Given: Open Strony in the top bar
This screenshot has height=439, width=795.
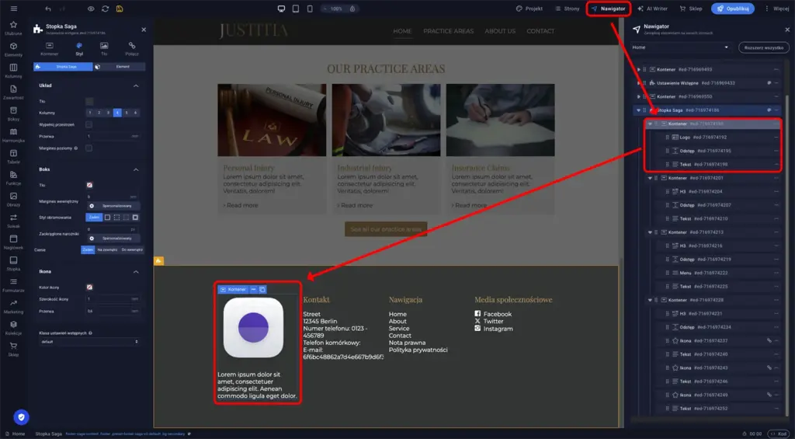Looking at the screenshot, I should [568, 9].
